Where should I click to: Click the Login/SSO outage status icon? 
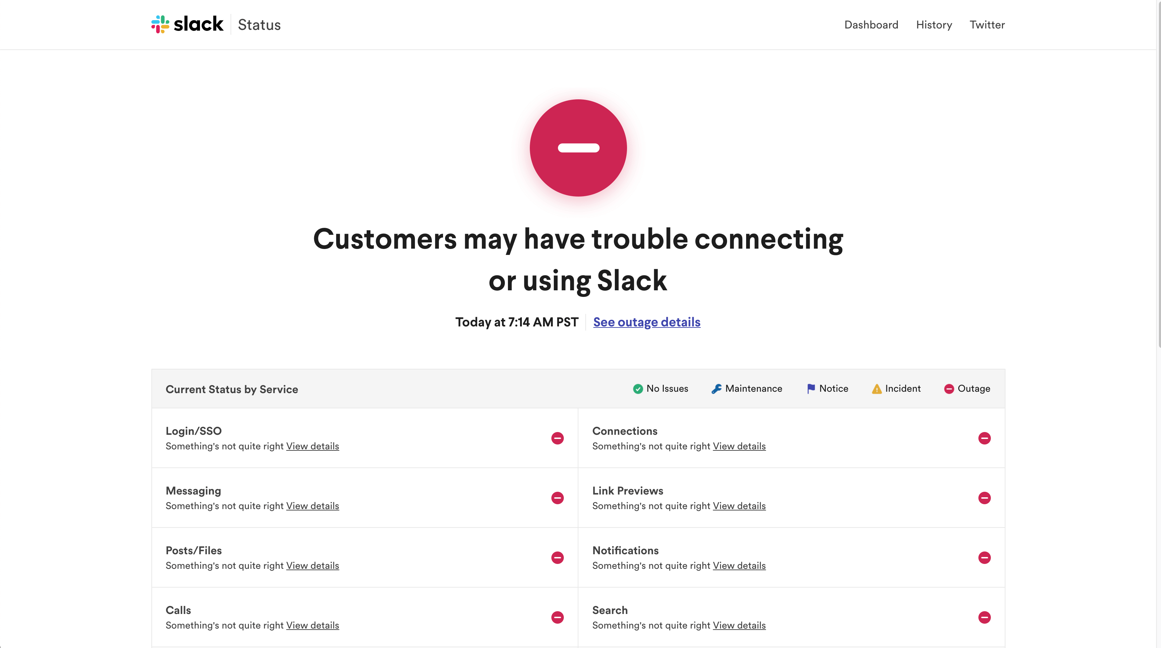point(558,438)
